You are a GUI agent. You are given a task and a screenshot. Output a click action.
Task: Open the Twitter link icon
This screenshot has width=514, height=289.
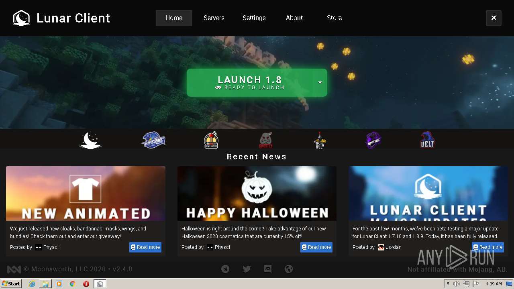pos(247,269)
